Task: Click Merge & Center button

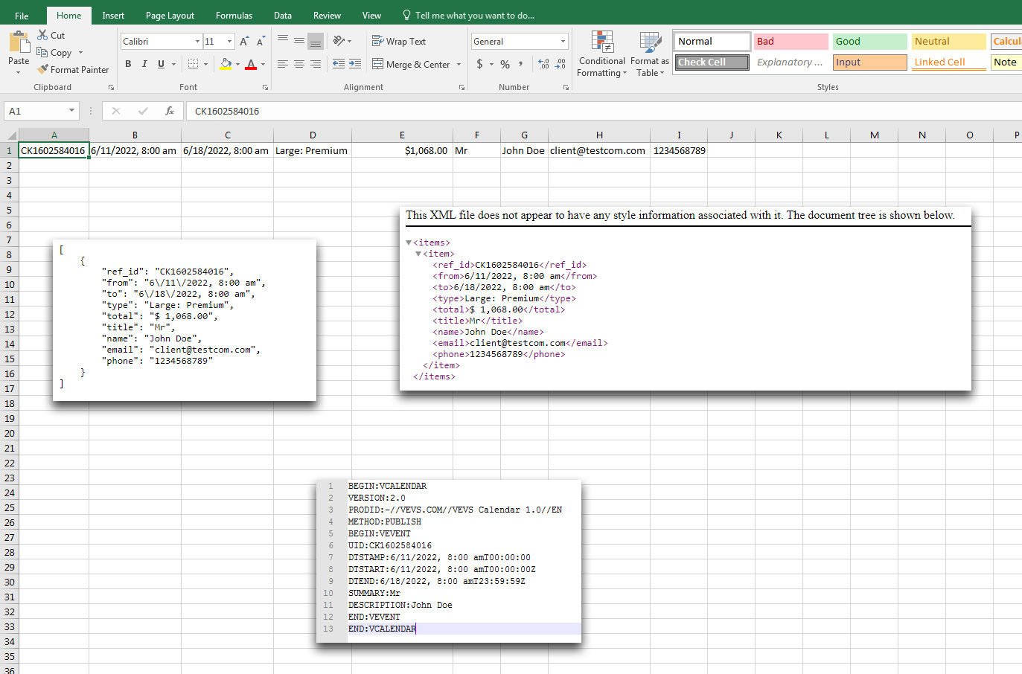Action: (411, 64)
